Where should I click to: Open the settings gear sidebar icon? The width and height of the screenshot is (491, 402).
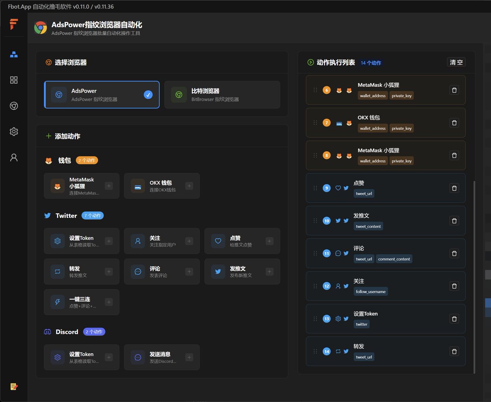coord(14,131)
